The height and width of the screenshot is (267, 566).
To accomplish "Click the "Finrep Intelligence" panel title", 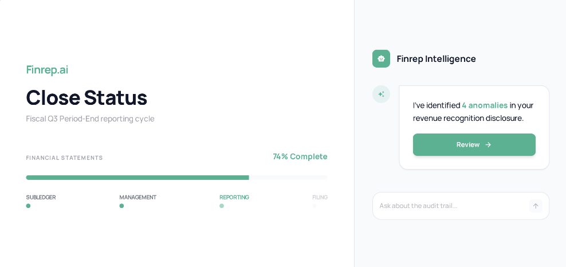I will pyautogui.click(x=436, y=58).
